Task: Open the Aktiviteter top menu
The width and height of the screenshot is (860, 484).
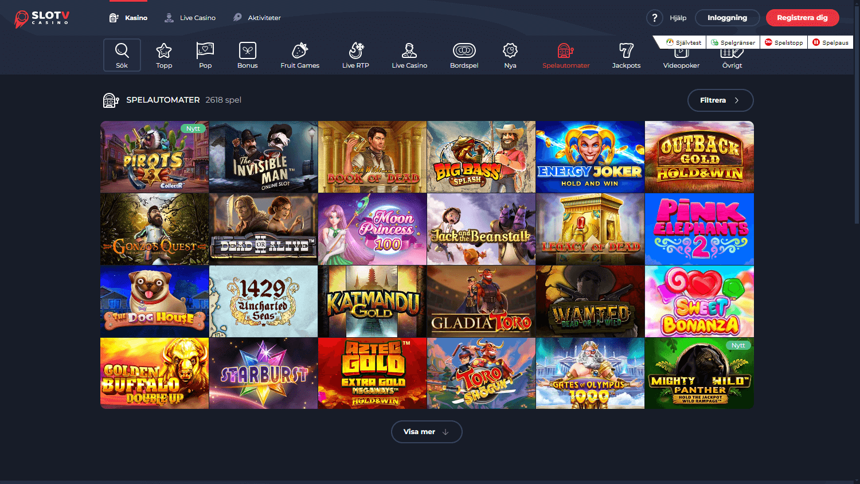Action: 257,18
